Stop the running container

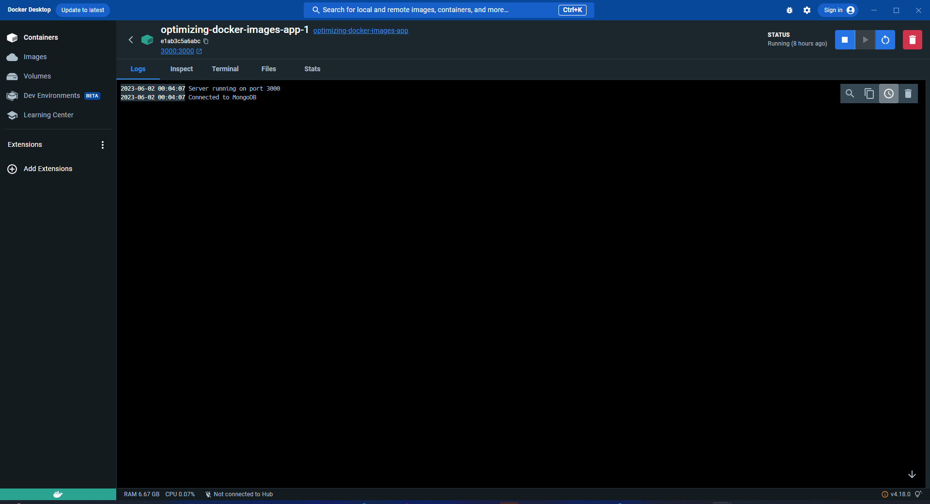click(x=845, y=40)
